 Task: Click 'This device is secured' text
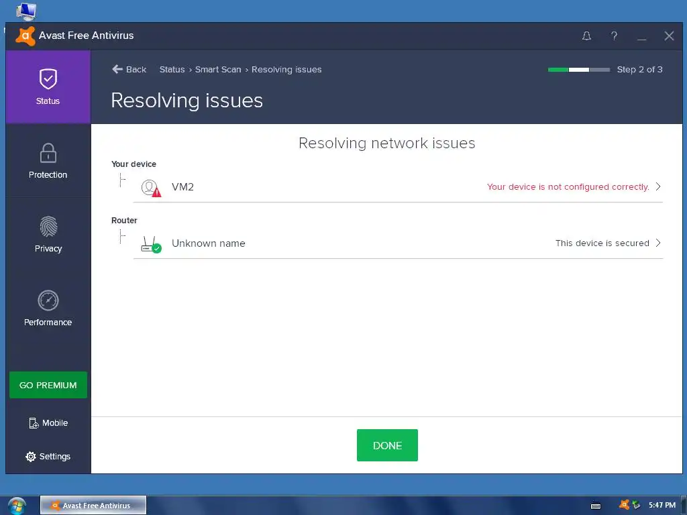click(x=602, y=243)
